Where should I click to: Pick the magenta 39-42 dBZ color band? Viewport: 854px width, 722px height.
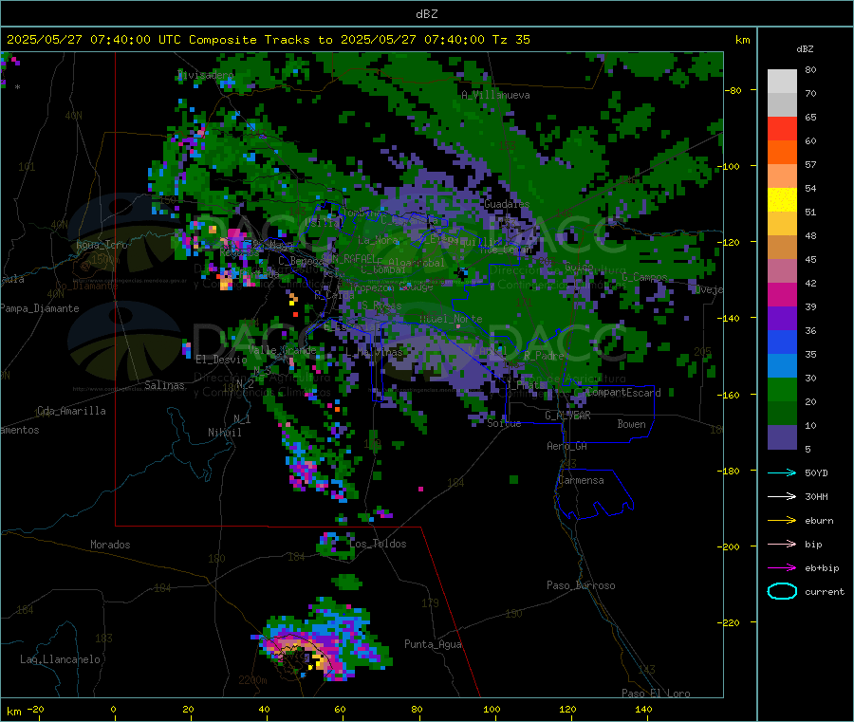click(782, 294)
